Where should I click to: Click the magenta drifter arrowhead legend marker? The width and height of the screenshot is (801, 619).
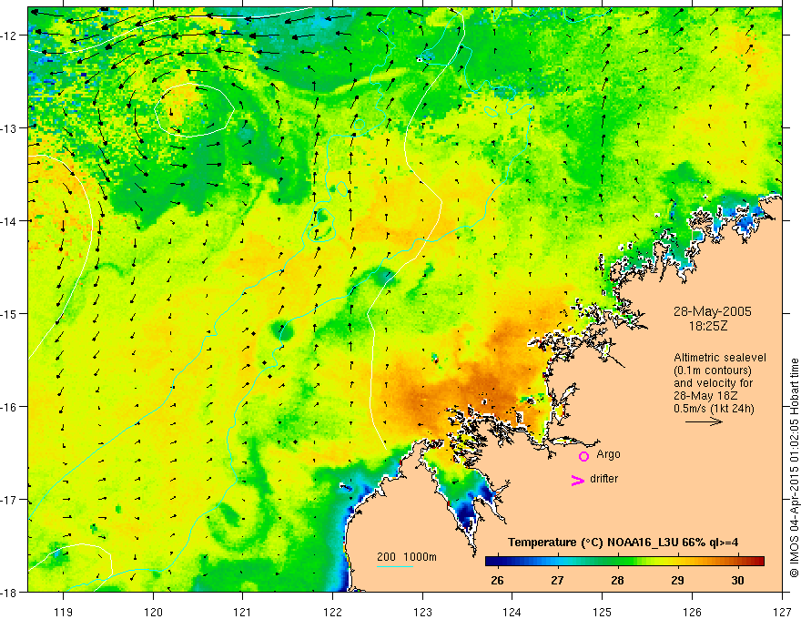pyautogui.click(x=578, y=480)
